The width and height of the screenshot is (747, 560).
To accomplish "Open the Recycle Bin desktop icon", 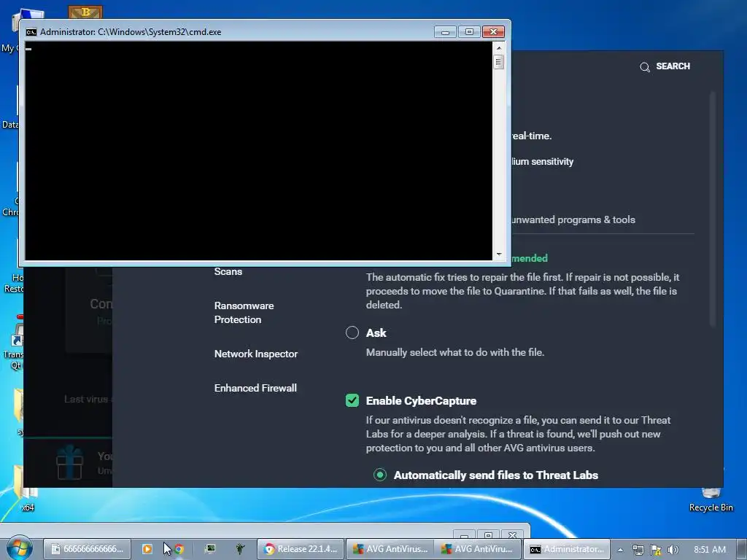I will [711, 500].
